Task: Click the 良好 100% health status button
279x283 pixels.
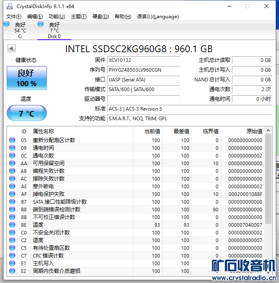Action: pyautogui.click(x=27, y=78)
